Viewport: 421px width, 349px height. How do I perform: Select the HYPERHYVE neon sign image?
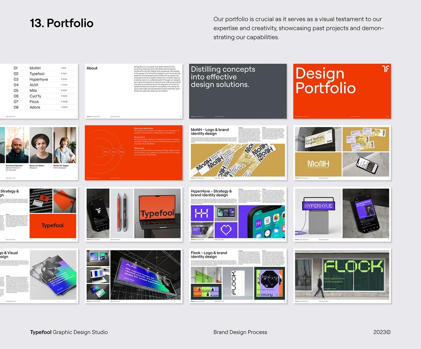coord(318,213)
